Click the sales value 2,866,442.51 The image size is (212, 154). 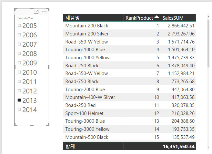(x=181, y=26)
